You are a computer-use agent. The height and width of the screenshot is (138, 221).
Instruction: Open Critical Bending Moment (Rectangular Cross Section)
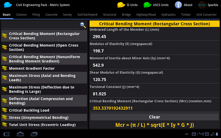[x=44, y=36]
